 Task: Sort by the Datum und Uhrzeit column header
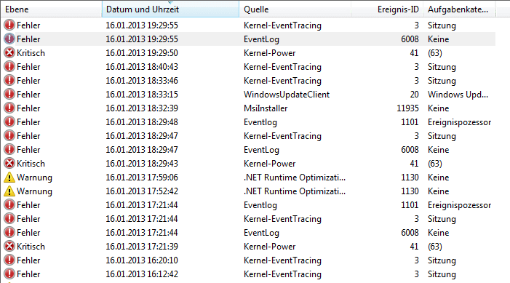(x=170, y=9)
